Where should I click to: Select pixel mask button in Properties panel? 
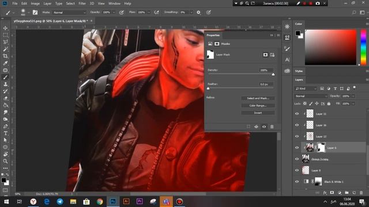[x=265, y=55]
